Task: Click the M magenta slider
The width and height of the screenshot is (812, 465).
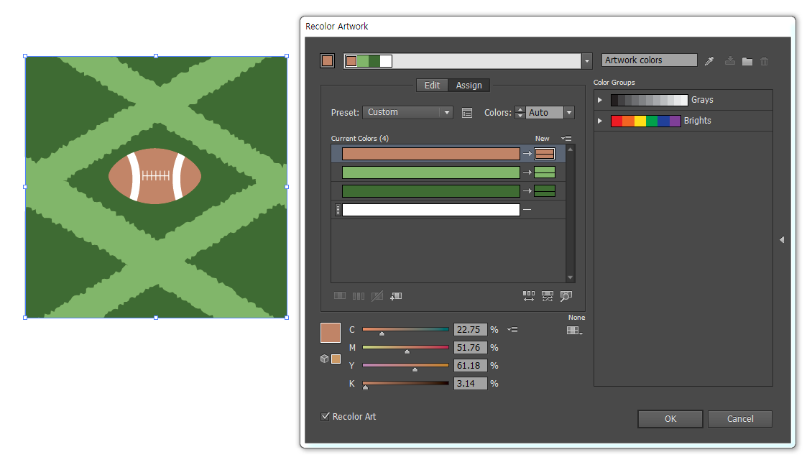Action: [x=405, y=347]
